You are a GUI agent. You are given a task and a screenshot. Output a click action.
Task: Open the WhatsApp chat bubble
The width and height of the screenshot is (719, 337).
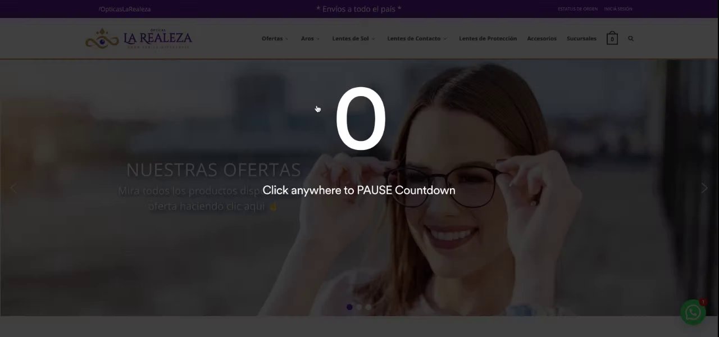(x=693, y=312)
